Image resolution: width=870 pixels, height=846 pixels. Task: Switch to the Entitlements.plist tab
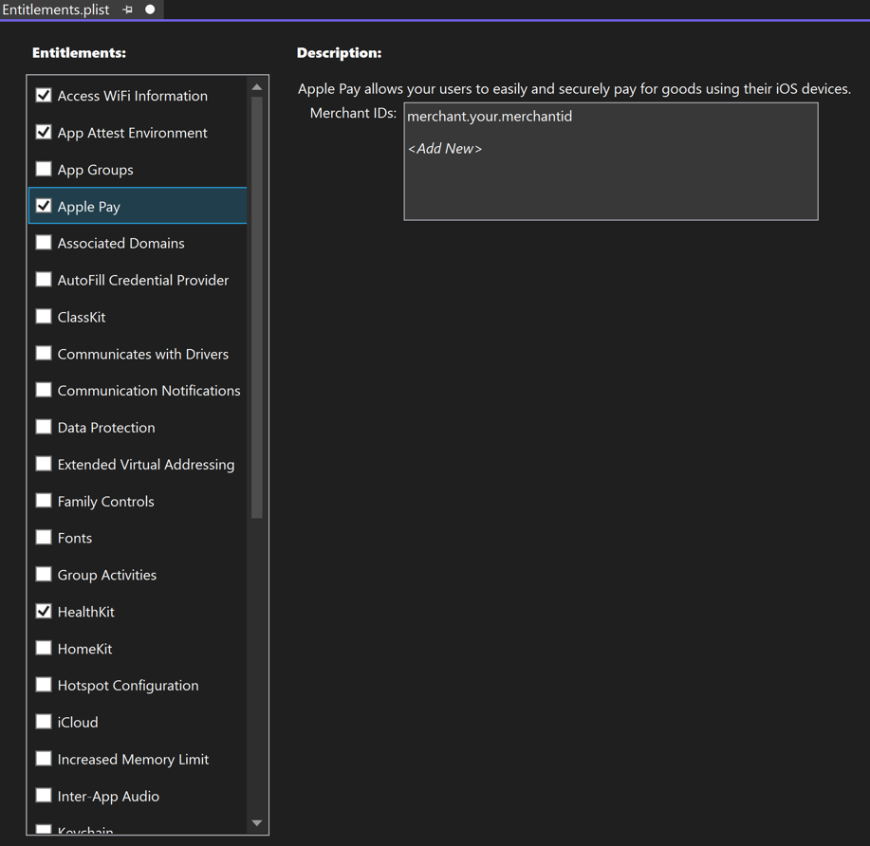point(56,9)
